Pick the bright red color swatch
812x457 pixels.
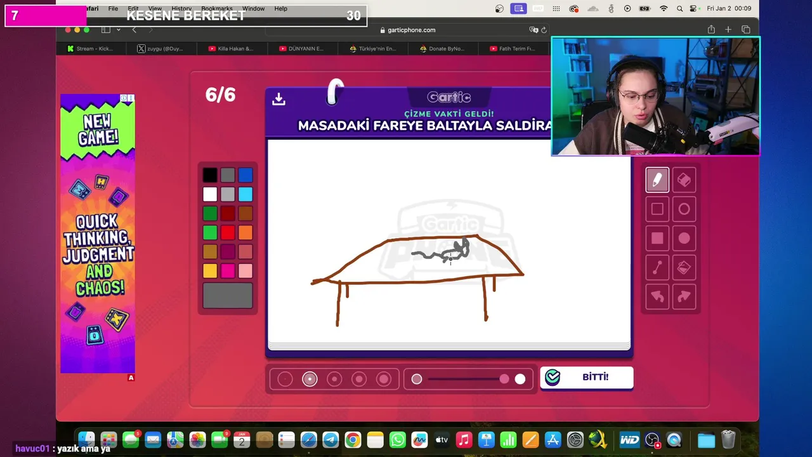228,233
